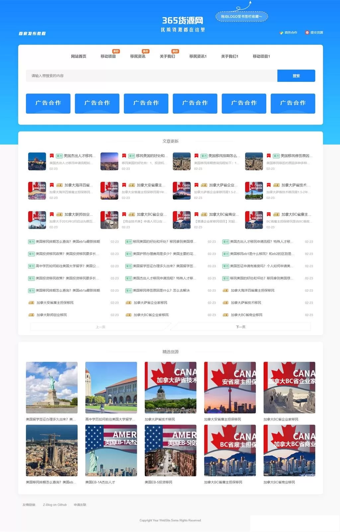Visit the Z-Blog on Github footer link

[55, 505]
